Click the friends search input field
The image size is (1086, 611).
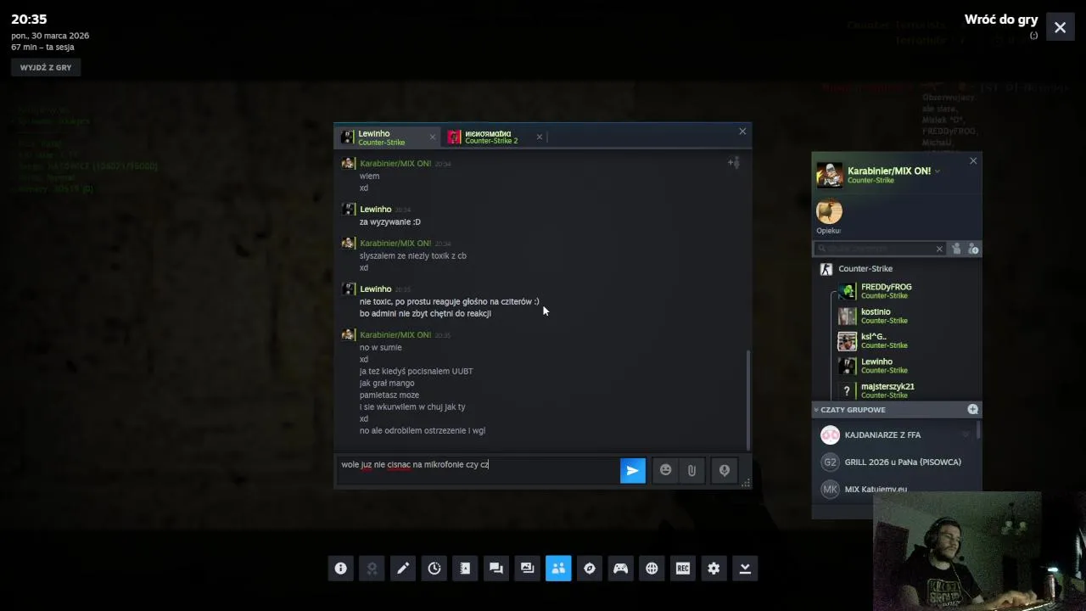click(880, 249)
